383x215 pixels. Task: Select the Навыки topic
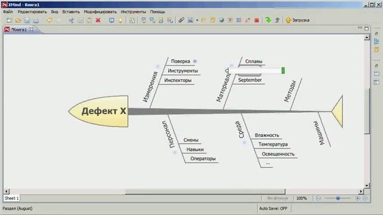tap(195, 149)
